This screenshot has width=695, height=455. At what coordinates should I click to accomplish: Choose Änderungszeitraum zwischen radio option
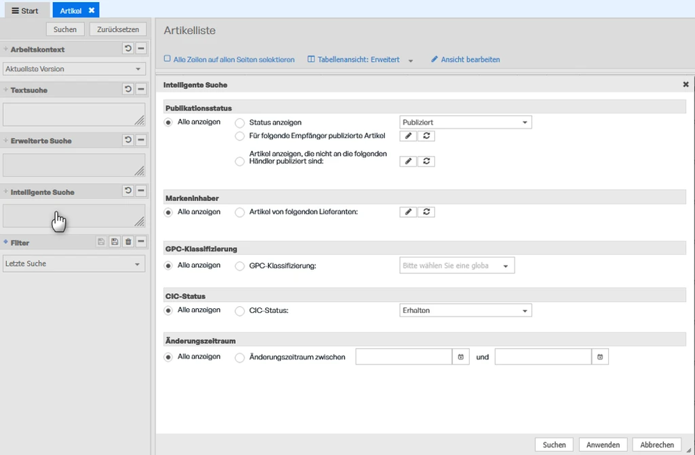240,358
